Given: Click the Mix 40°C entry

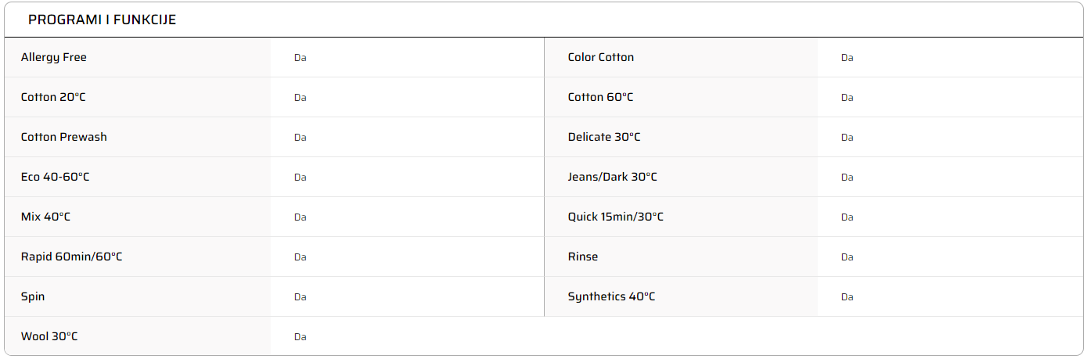Looking at the screenshot, I should 45,217.
